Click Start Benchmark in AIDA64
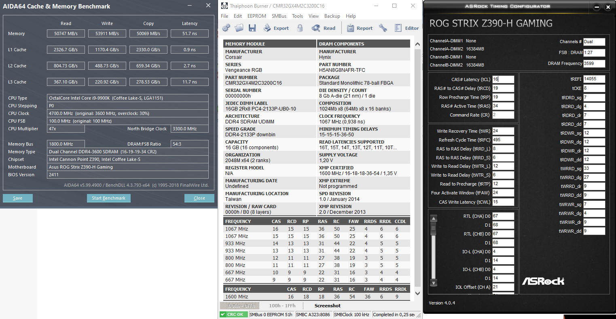 click(x=108, y=198)
